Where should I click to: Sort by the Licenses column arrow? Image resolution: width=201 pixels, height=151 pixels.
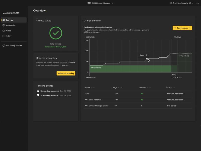tap(150, 87)
